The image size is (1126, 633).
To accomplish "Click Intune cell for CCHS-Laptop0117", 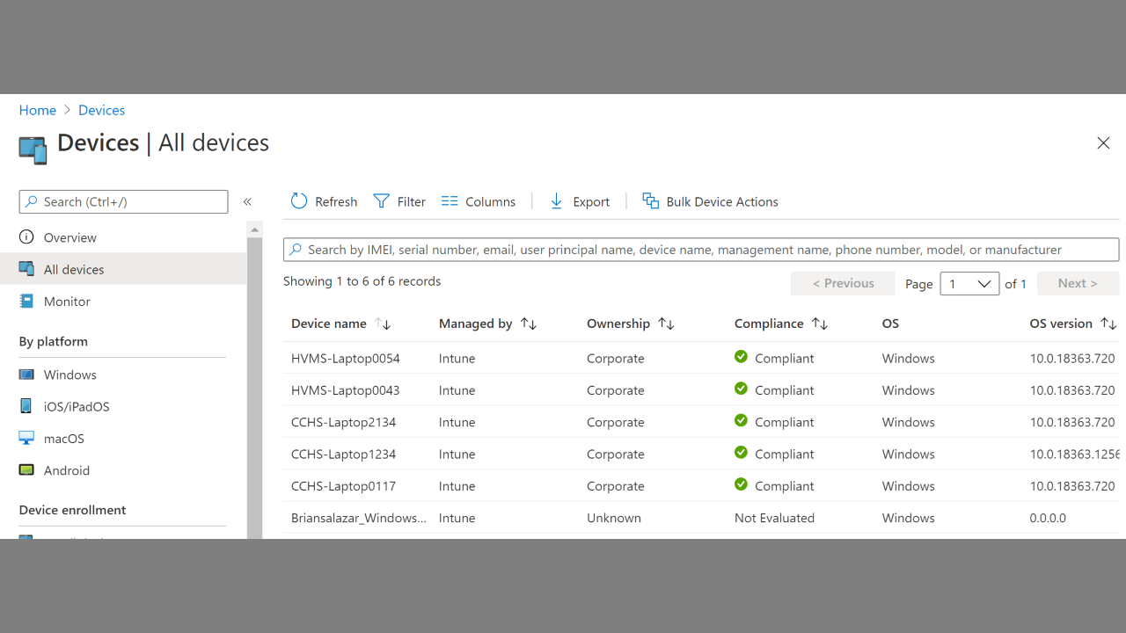I will [457, 485].
